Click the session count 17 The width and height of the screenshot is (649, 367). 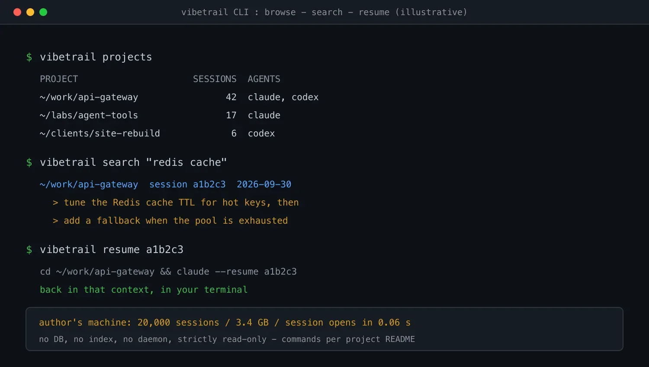[231, 115]
